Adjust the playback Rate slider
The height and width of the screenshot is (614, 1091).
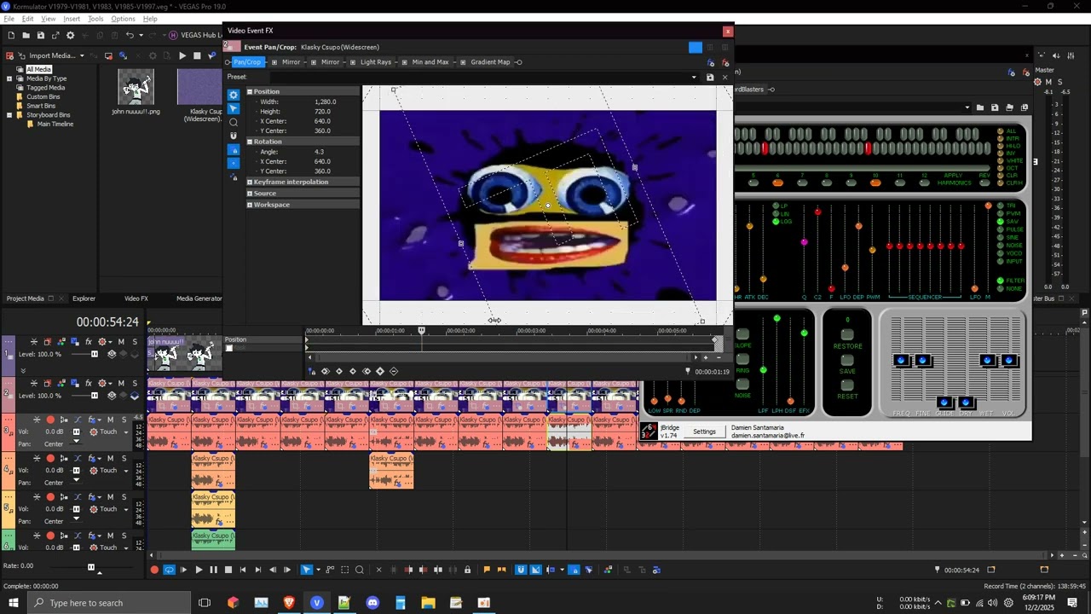click(91, 567)
